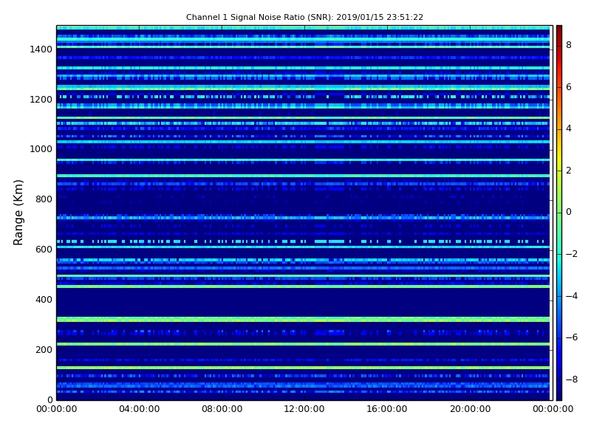Click the y-axis tick label '800'
The height and width of the screenshot is (443, 591).
tap(44, 199)
